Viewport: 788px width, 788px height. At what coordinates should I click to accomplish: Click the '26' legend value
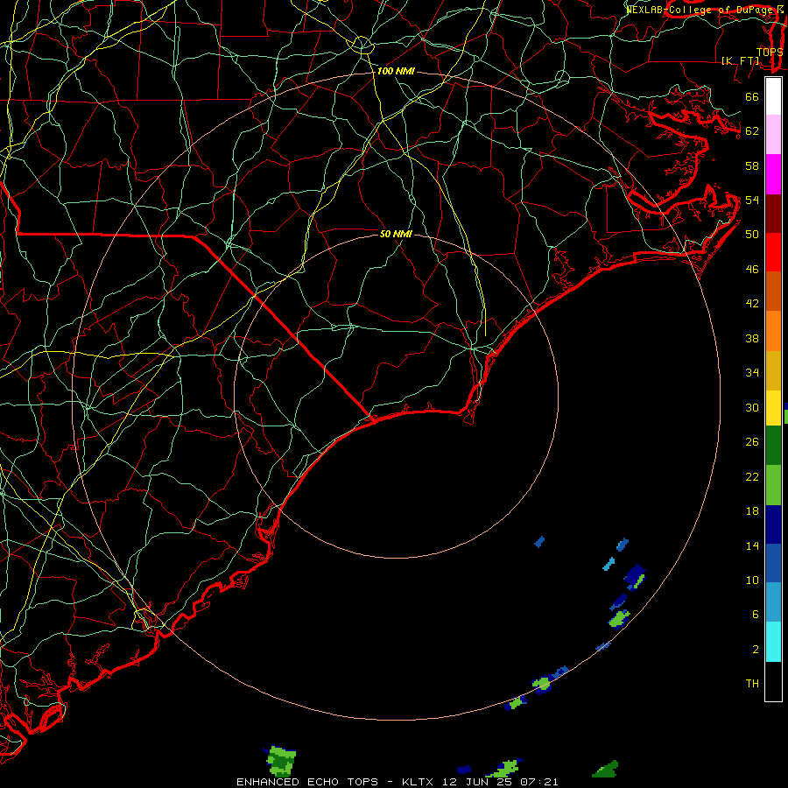coord(752,441)
